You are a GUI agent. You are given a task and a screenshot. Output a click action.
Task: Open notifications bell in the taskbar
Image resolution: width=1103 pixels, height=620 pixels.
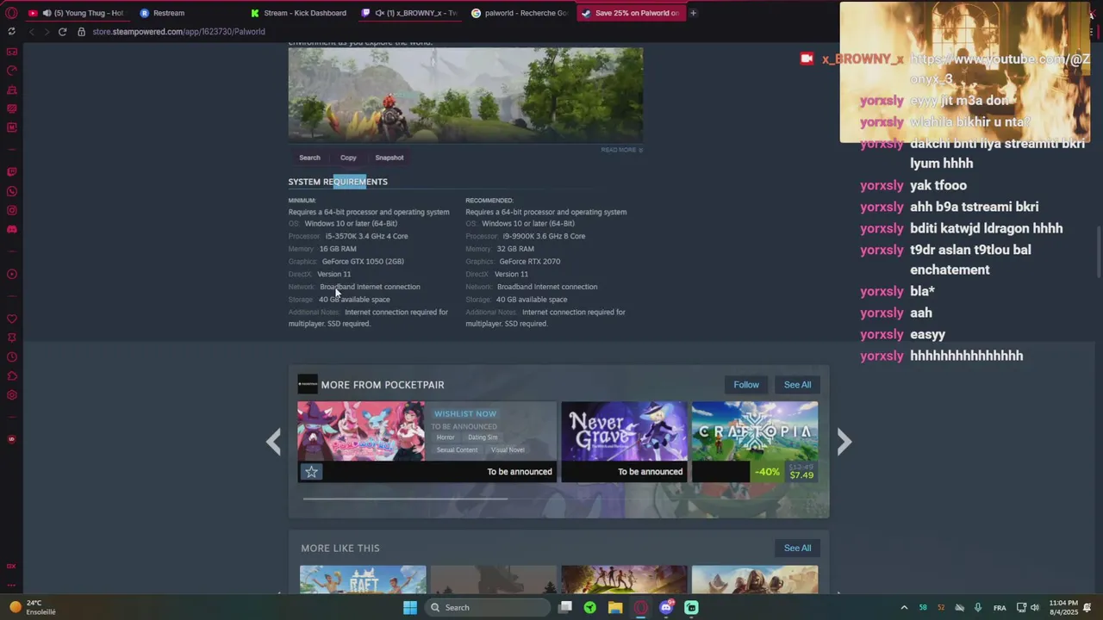click(x=1087, y=608)
